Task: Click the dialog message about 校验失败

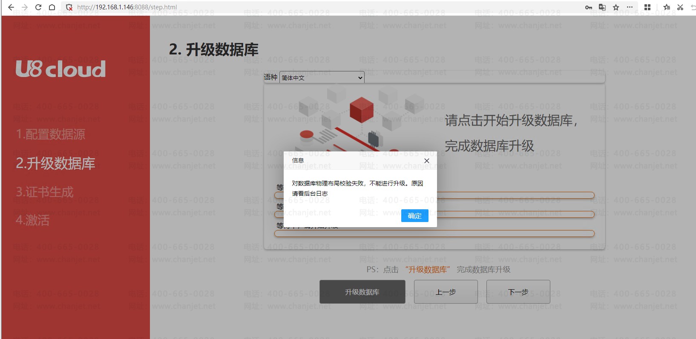Action: pyautogui.click(x=358, y=188)
